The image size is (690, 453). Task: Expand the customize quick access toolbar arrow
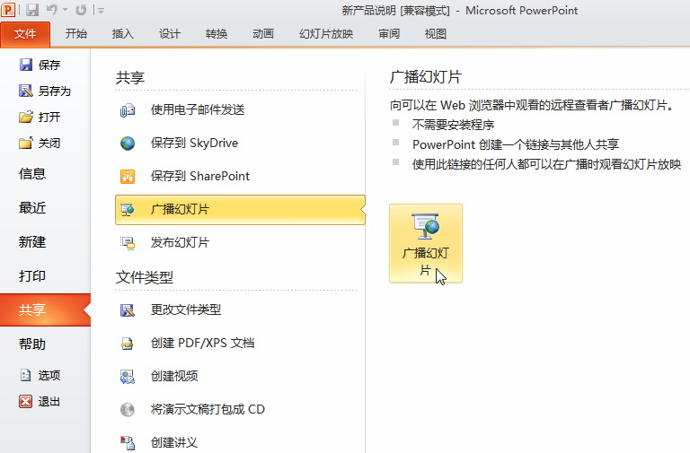101,11
